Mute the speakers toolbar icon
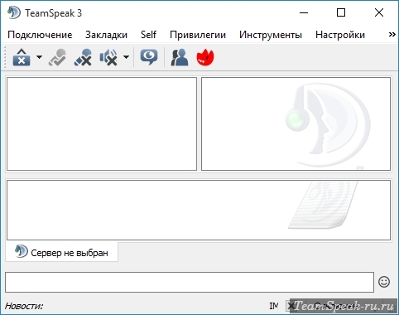 pyautogui.click(x=108, y=57)
